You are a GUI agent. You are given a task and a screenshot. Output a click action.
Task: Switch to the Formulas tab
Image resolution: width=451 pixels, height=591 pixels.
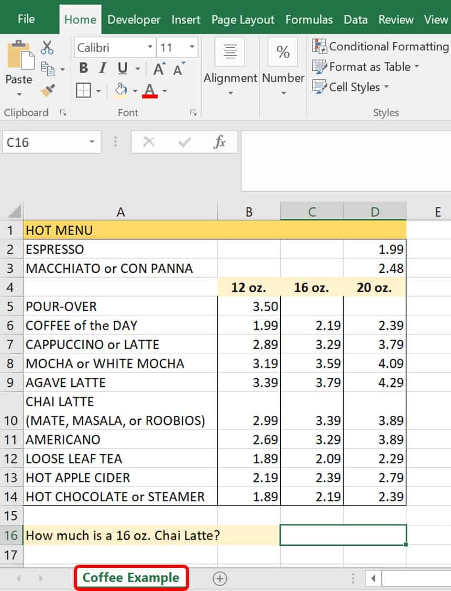(309, 19)
